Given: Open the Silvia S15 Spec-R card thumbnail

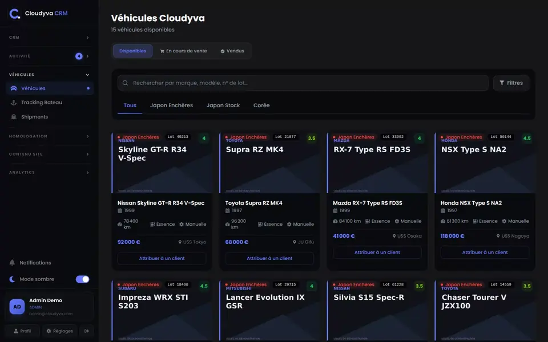Looking at the screenshot, I should (x=377, y=311).
